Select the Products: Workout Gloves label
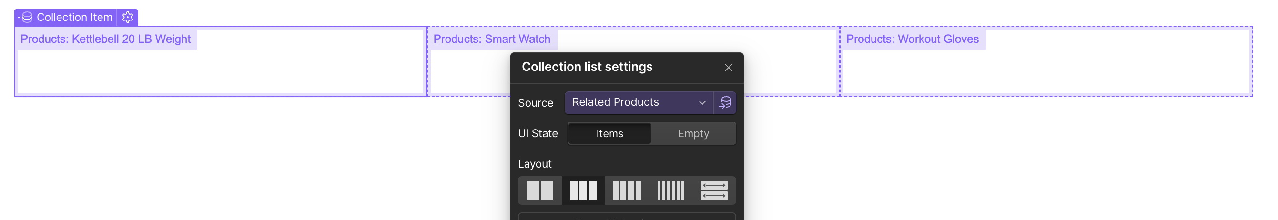This screenshot has height=220, width=1278. [x=912, y=39]
